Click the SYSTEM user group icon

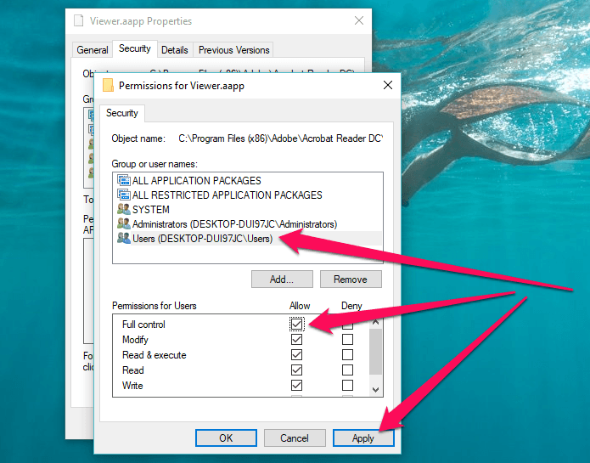(x=124, y=209)
